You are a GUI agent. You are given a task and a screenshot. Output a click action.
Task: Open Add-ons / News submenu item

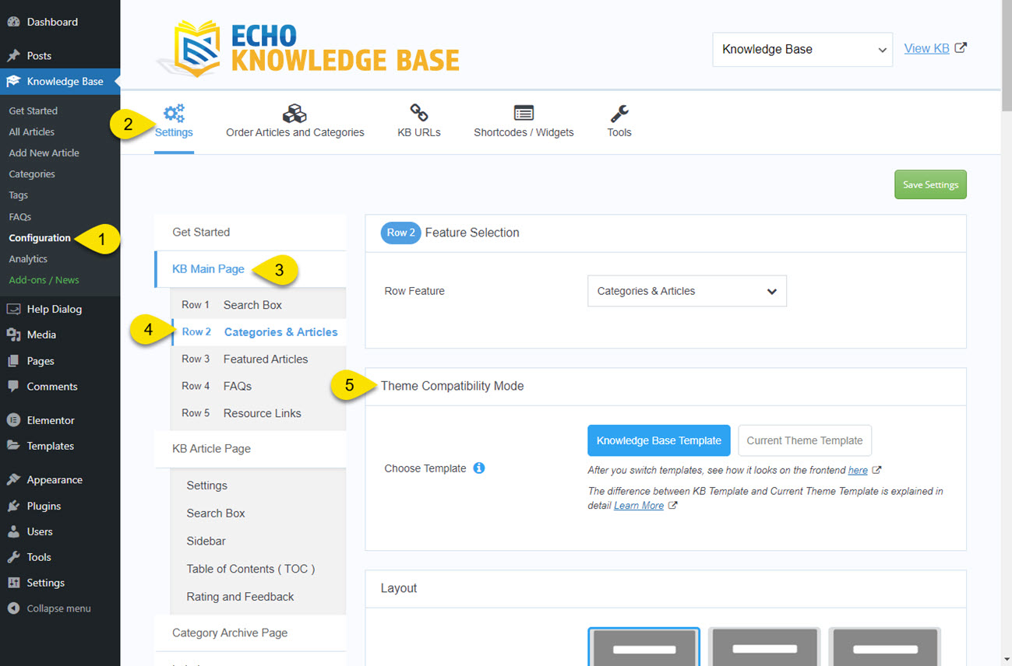[44, 280]
